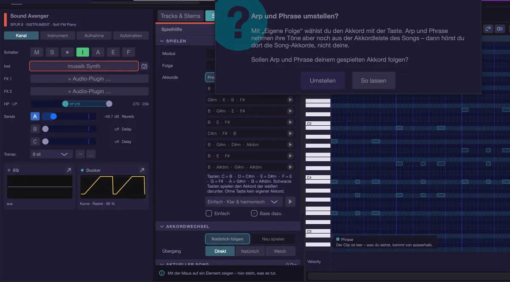Click So lassen in the dialog
The image size is (510, 282).
tap(374, 81)
